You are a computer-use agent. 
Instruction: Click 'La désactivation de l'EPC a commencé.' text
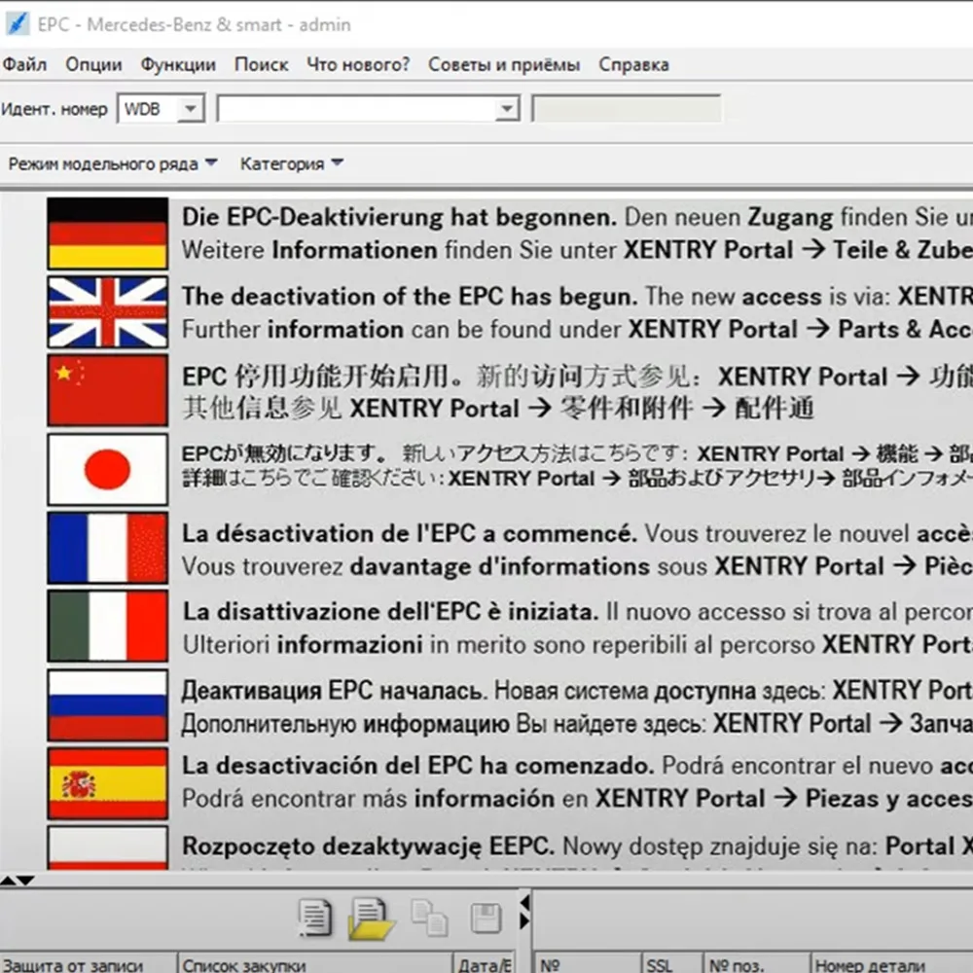pyautogui.click(x=410, y=533)
